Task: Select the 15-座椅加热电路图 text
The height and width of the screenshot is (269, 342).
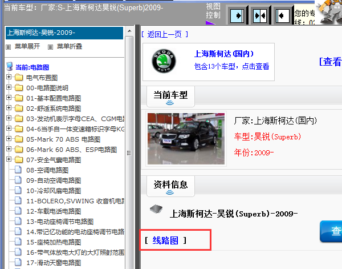Action: click(x=54, y=242)
